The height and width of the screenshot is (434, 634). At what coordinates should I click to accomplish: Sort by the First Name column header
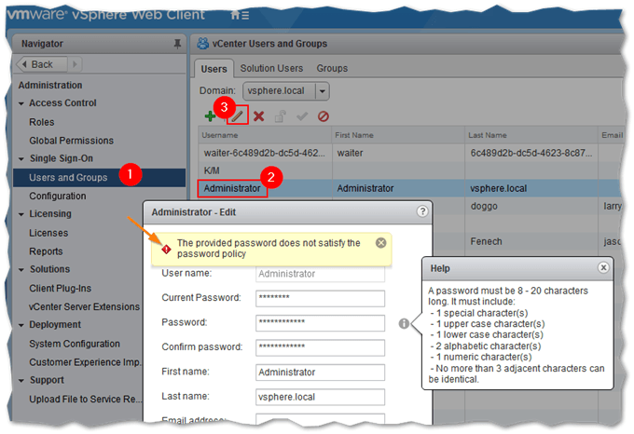[398, 135]
